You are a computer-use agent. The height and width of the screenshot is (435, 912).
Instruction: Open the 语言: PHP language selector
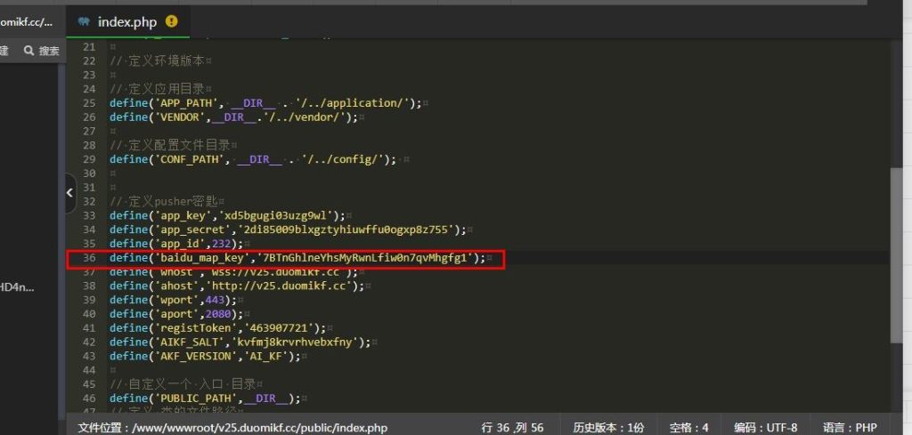851,428
